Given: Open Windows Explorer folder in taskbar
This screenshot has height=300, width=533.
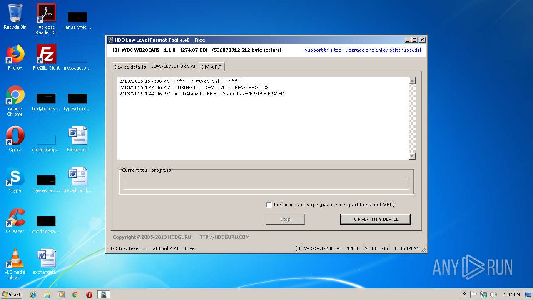Looking at the screenshot, I should (47, 295).
